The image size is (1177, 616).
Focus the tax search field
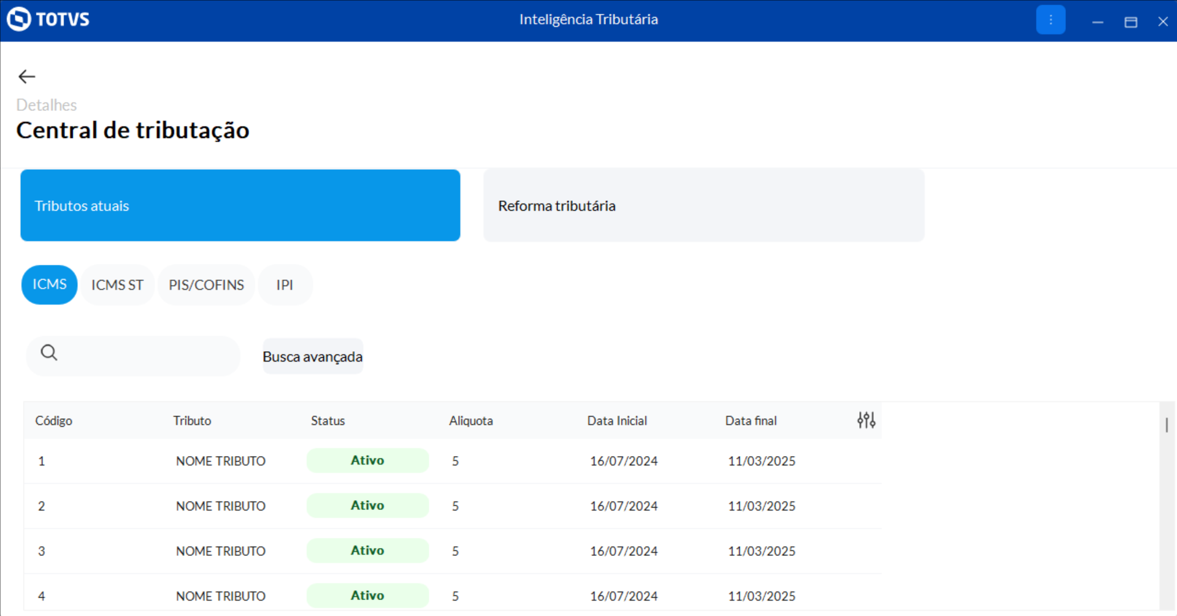144,356
